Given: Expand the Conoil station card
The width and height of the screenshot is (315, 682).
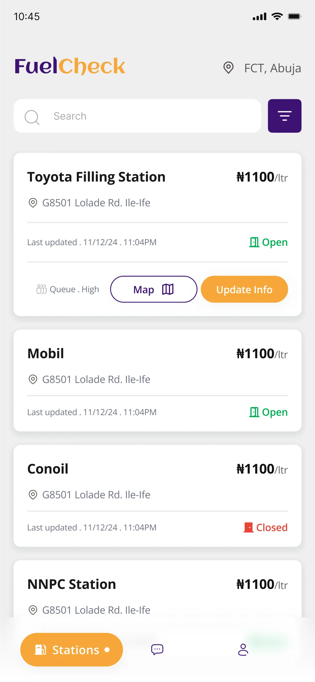Looking at the screenshot, I should tap(157, 496).
